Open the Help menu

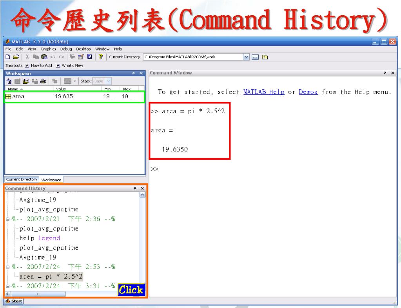click(118, 49)
